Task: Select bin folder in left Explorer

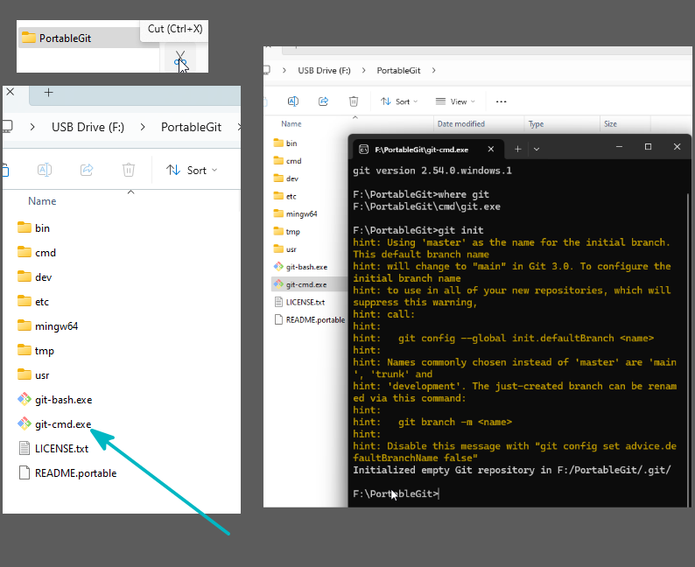Action: [33, 227]
